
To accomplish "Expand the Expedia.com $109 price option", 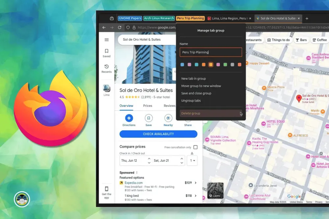I will (196, 183).
